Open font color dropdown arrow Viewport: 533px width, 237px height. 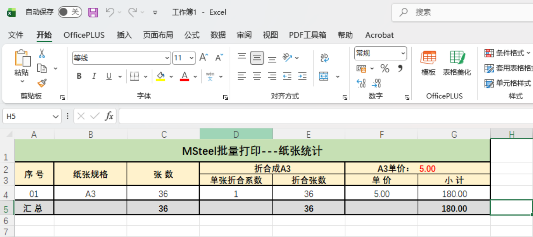tap(195, 76)
